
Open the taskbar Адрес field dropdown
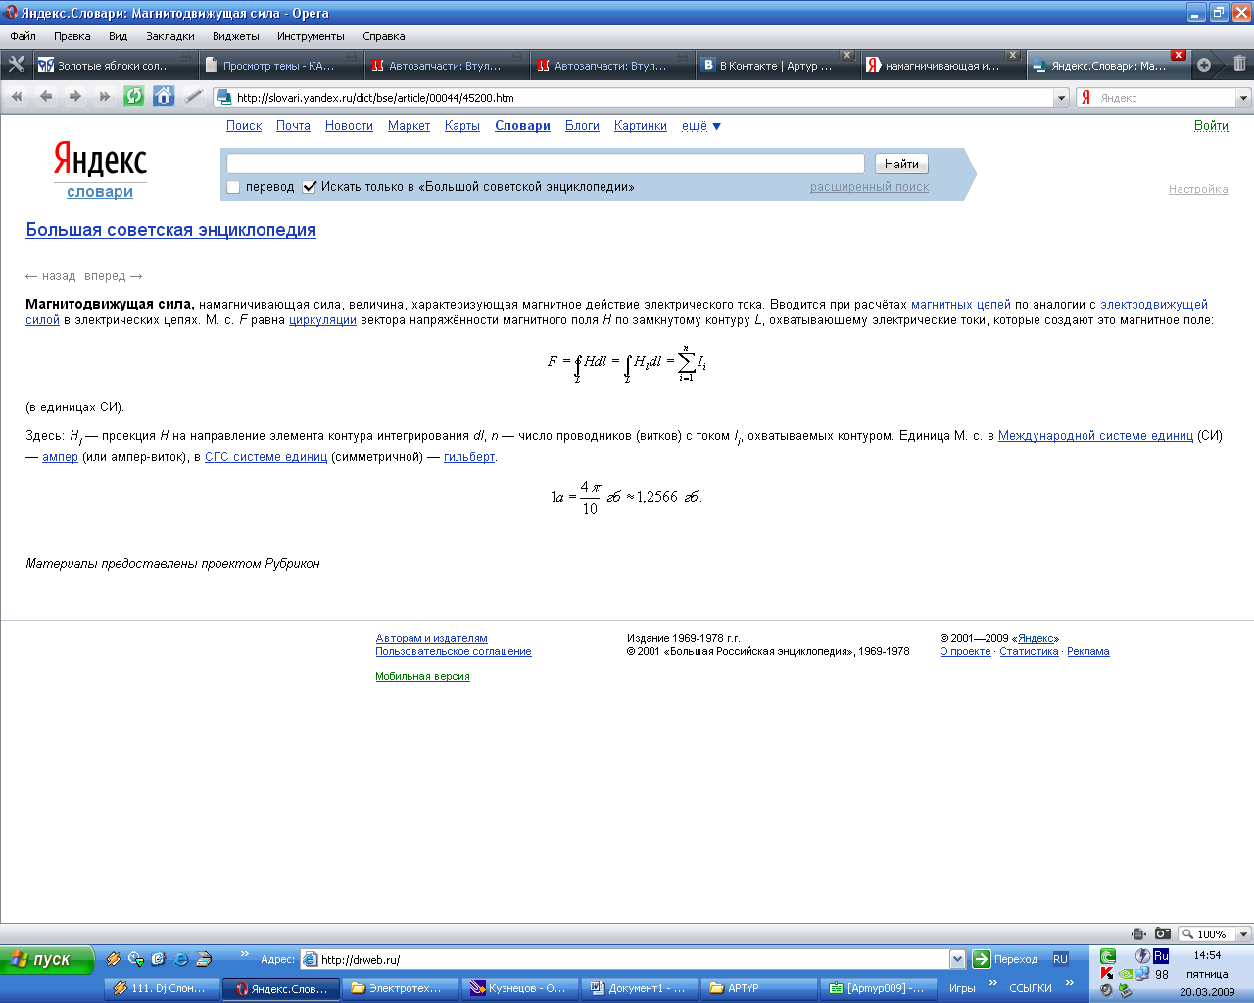[957, 960]
